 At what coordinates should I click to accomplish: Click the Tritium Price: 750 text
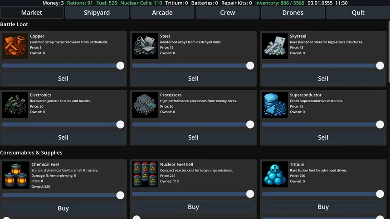point(297,176)
